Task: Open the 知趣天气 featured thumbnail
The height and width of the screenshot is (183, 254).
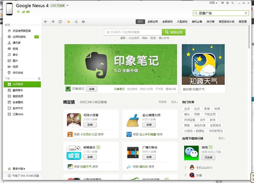Action: pos(203,64)
